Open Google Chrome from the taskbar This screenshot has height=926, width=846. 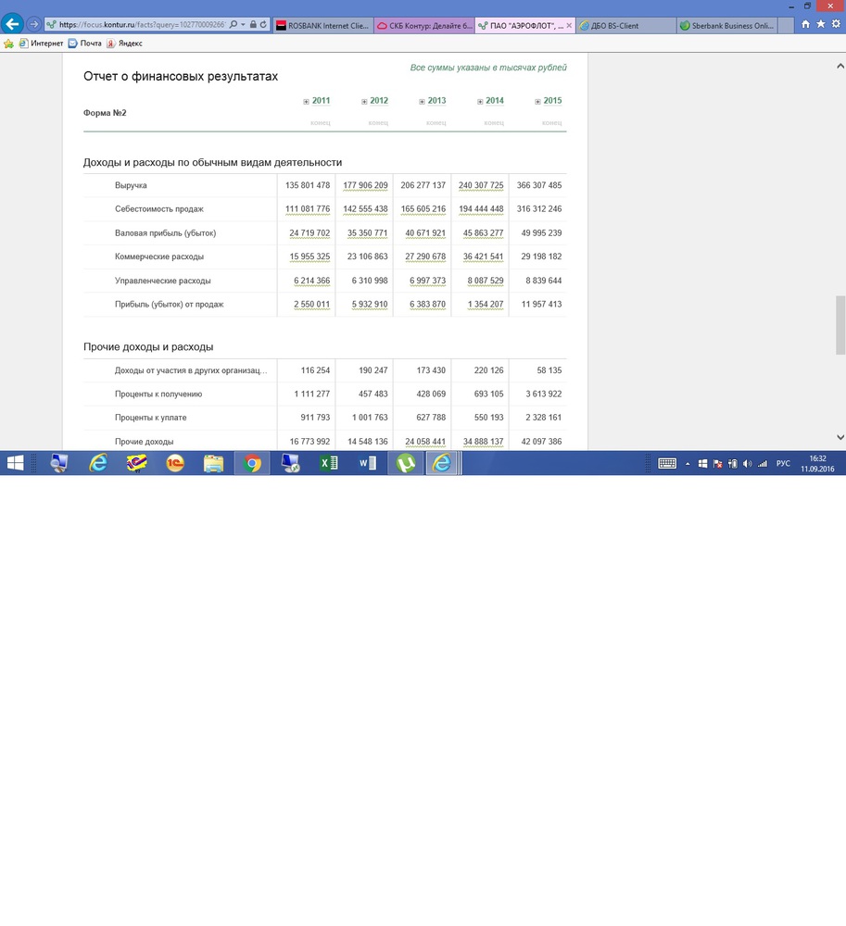[x=252, y=463]
